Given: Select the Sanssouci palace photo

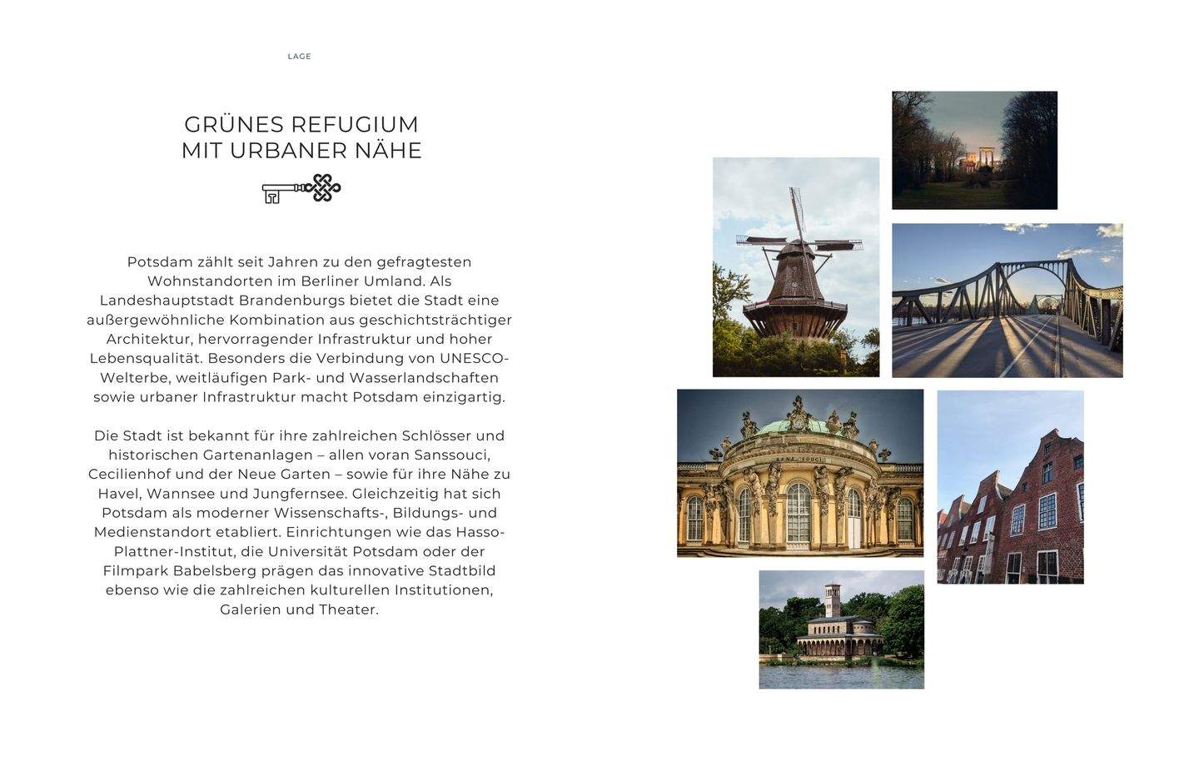Looking at the screenshot, I should 799,473.
